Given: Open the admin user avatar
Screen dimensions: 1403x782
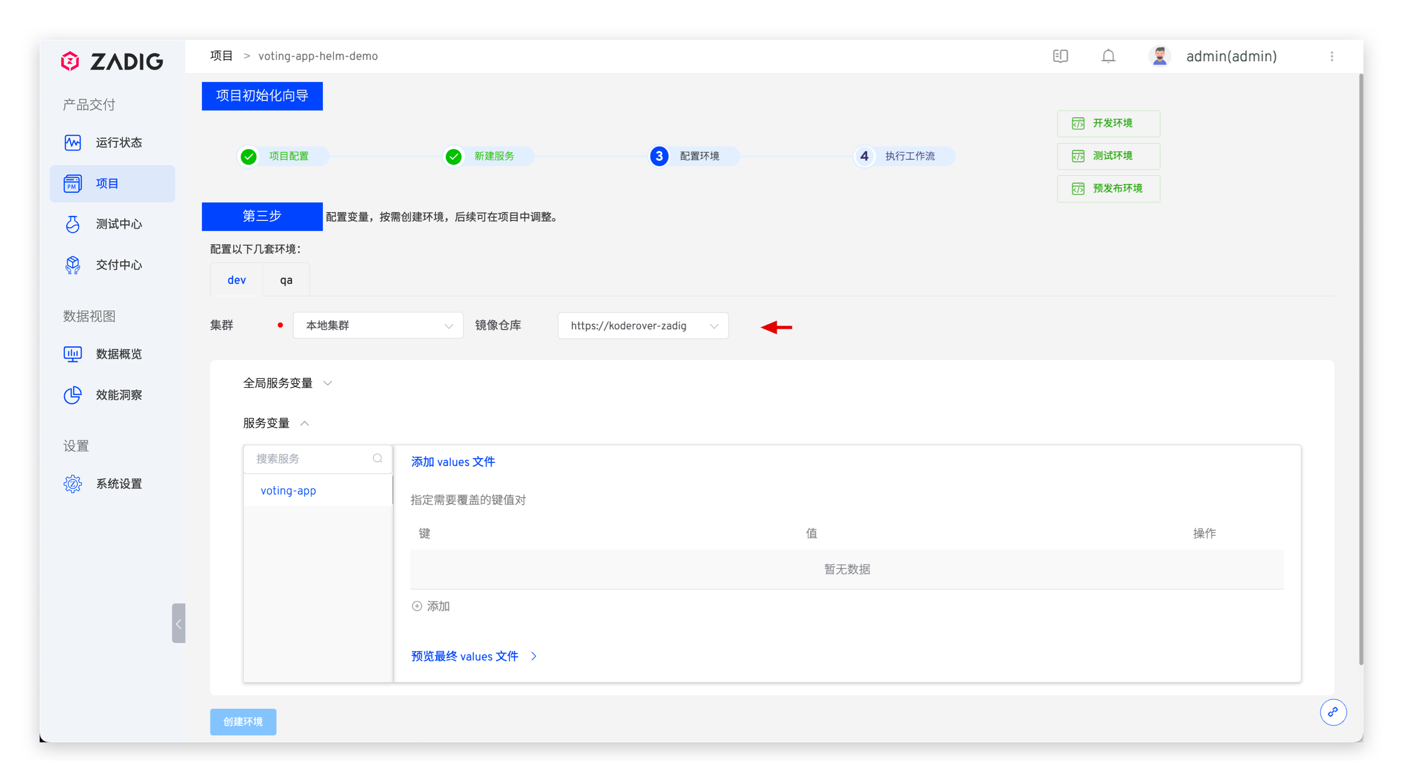Looking at the screenshot, I should pos(1159,56).
